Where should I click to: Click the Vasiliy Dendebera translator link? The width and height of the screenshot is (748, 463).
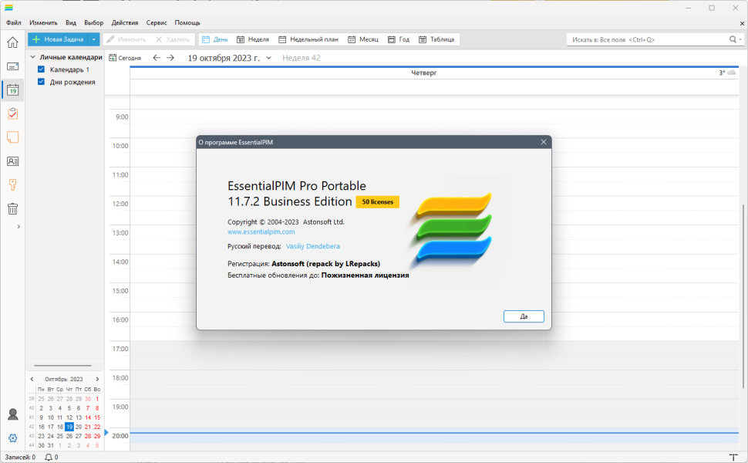[x=313, y=246]
